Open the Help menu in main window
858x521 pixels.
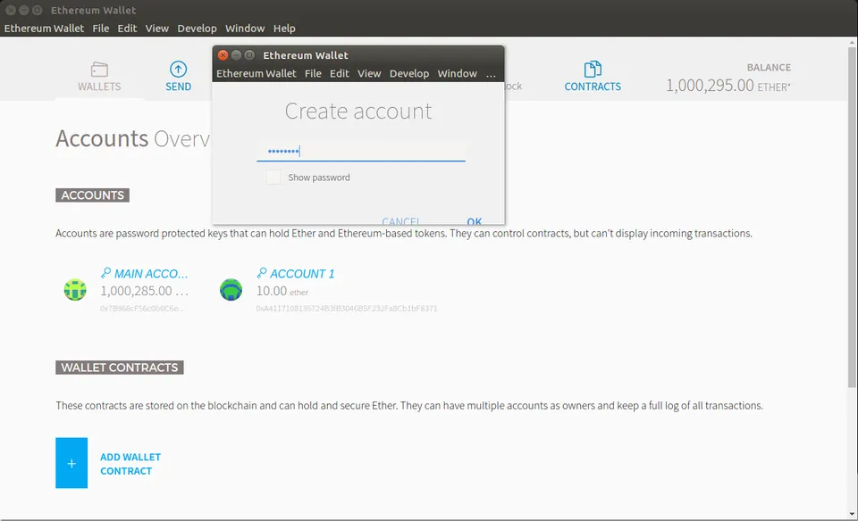pyautogui.click(x=284, y=29)
